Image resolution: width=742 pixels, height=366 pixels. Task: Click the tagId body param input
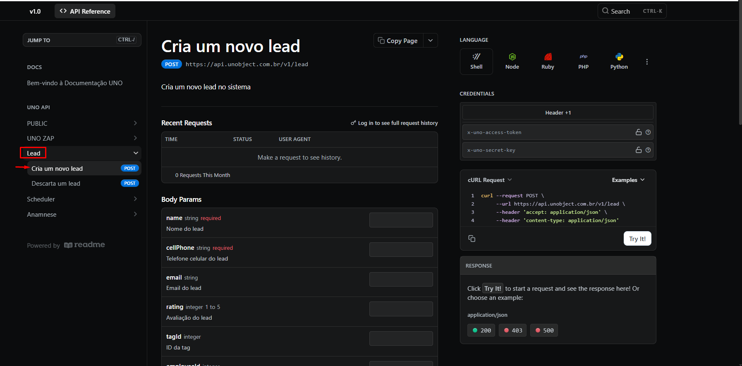(x=401, y=339)
